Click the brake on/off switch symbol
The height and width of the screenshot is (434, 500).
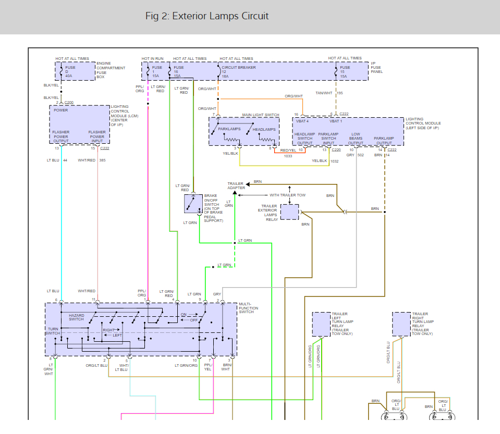(x=193, y=204)
